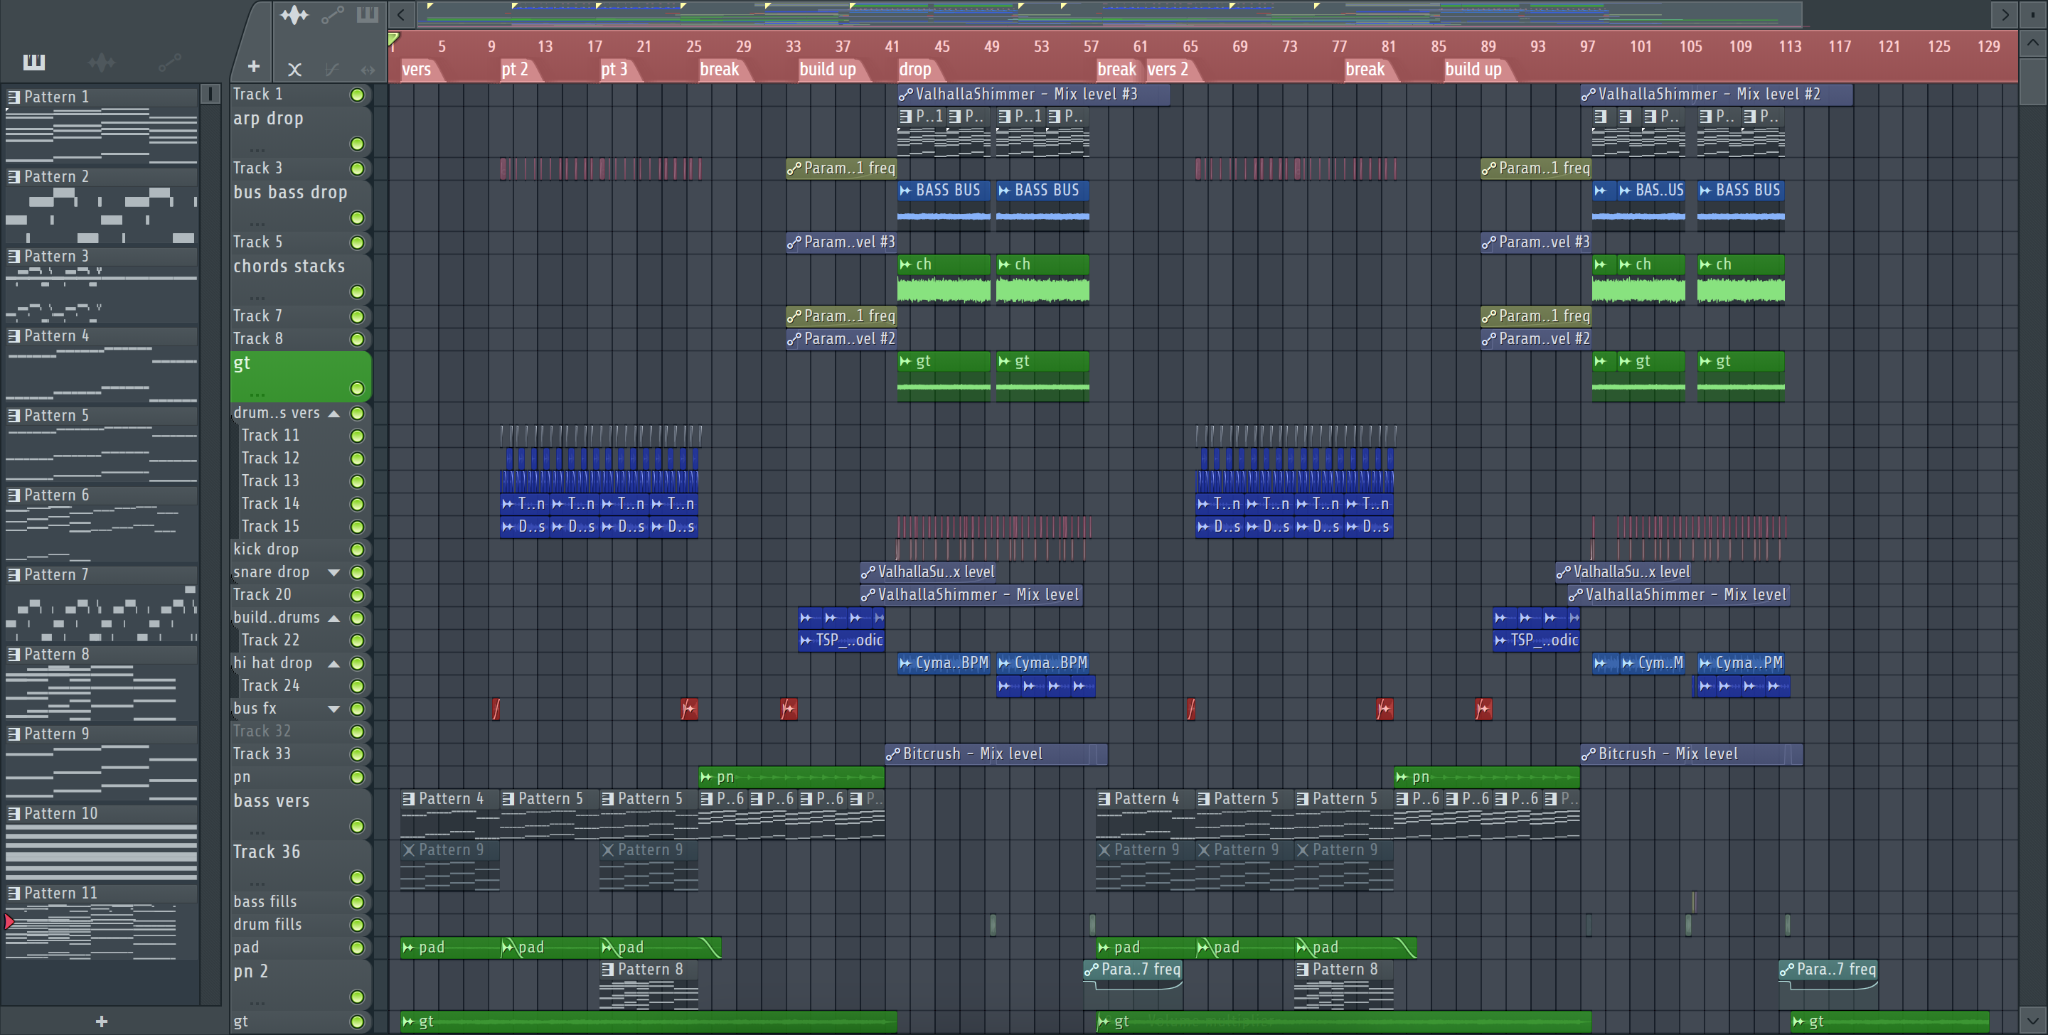
Task: Mute the drum fills track
Action: (x=357, y=925)
